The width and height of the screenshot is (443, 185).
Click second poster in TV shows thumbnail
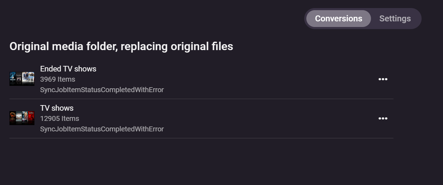[x=19, y=117]
